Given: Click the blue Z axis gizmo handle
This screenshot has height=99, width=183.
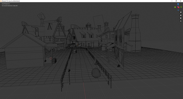Looking at the screenshot, I should (x=178, y=4).
